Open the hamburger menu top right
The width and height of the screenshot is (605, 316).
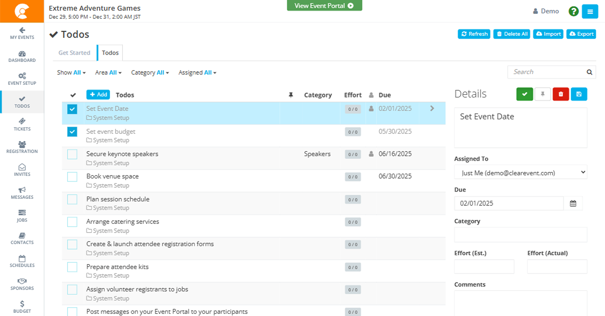click(x=590, y=11)
